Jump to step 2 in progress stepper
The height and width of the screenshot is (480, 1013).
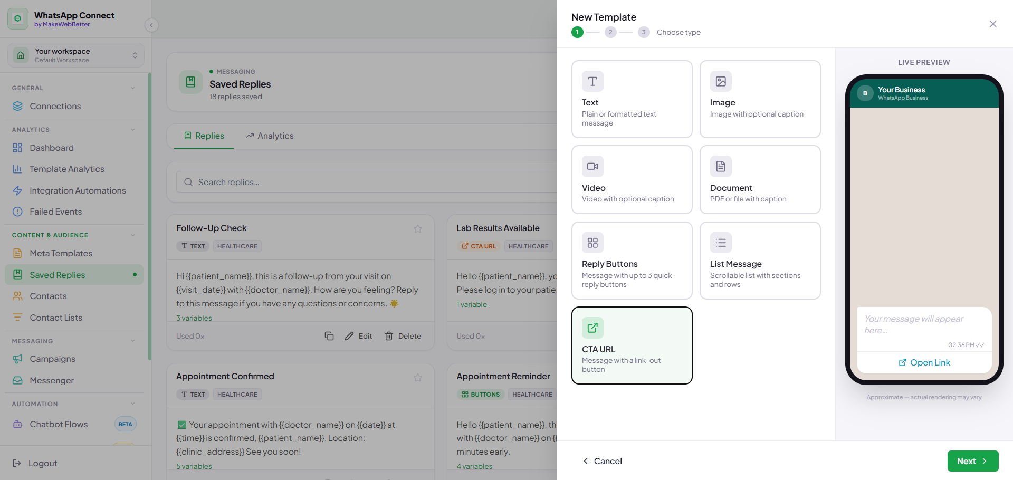pyautogui.click(x=610, y=32)
